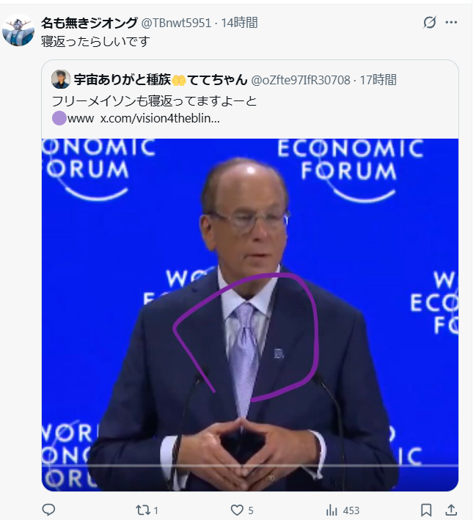This screenshot has width=476, height=520.
Task: Open the x.com/vision4theblin... link
Action: 160,118
